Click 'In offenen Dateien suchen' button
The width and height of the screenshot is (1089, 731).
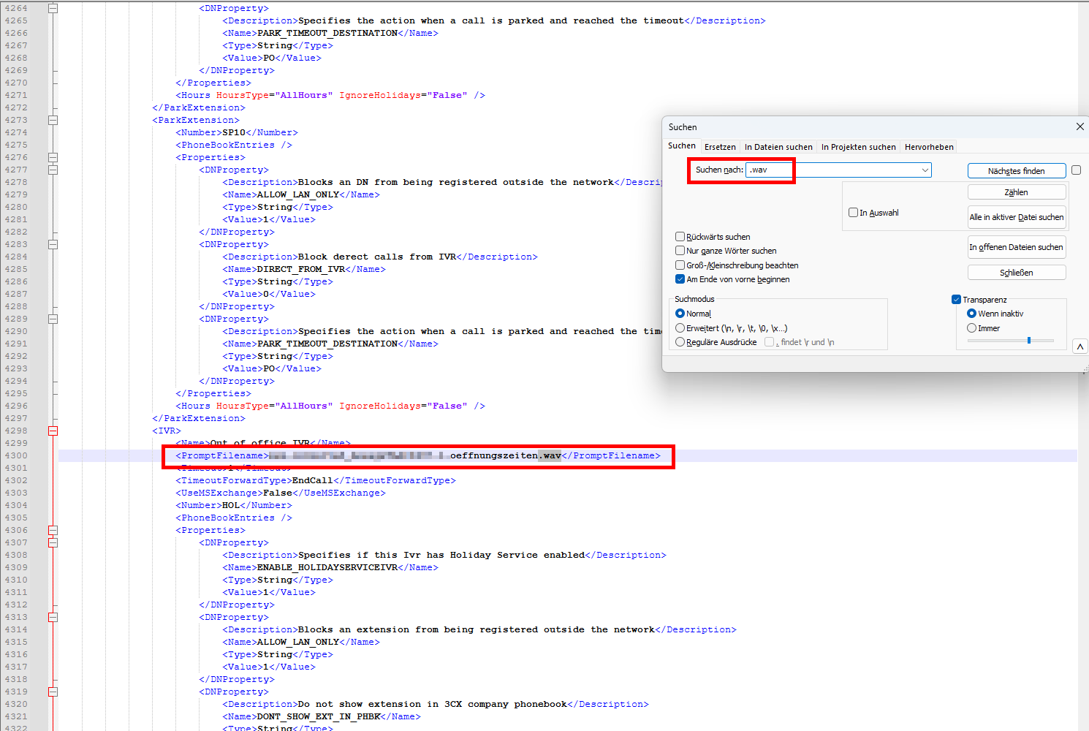1017,247
